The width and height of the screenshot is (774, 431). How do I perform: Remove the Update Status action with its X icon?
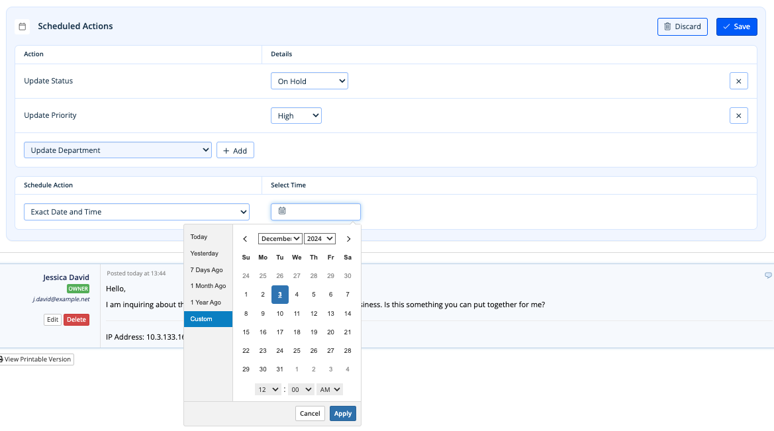coord(738,80)
